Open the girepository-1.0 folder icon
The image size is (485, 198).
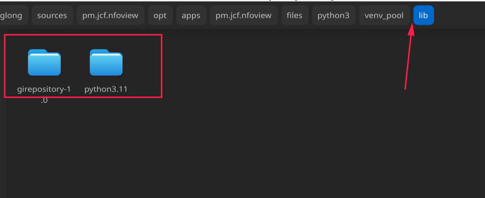point(44,62)
